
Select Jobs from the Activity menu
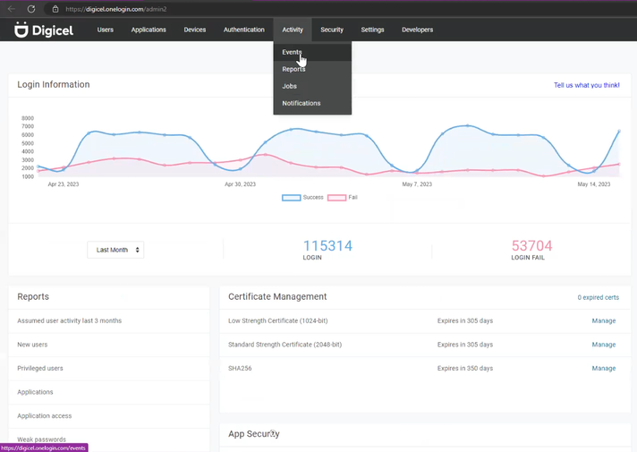point(289,86)
